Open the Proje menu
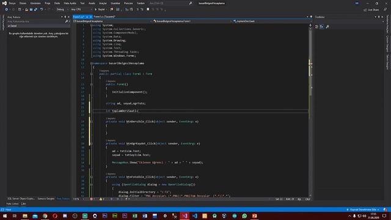The image size is (391, 220). [48, 3]
